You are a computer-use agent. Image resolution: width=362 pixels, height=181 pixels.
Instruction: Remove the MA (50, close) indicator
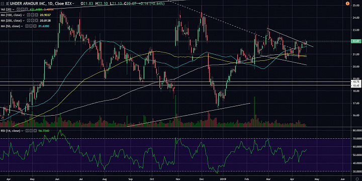coord(35,26)
